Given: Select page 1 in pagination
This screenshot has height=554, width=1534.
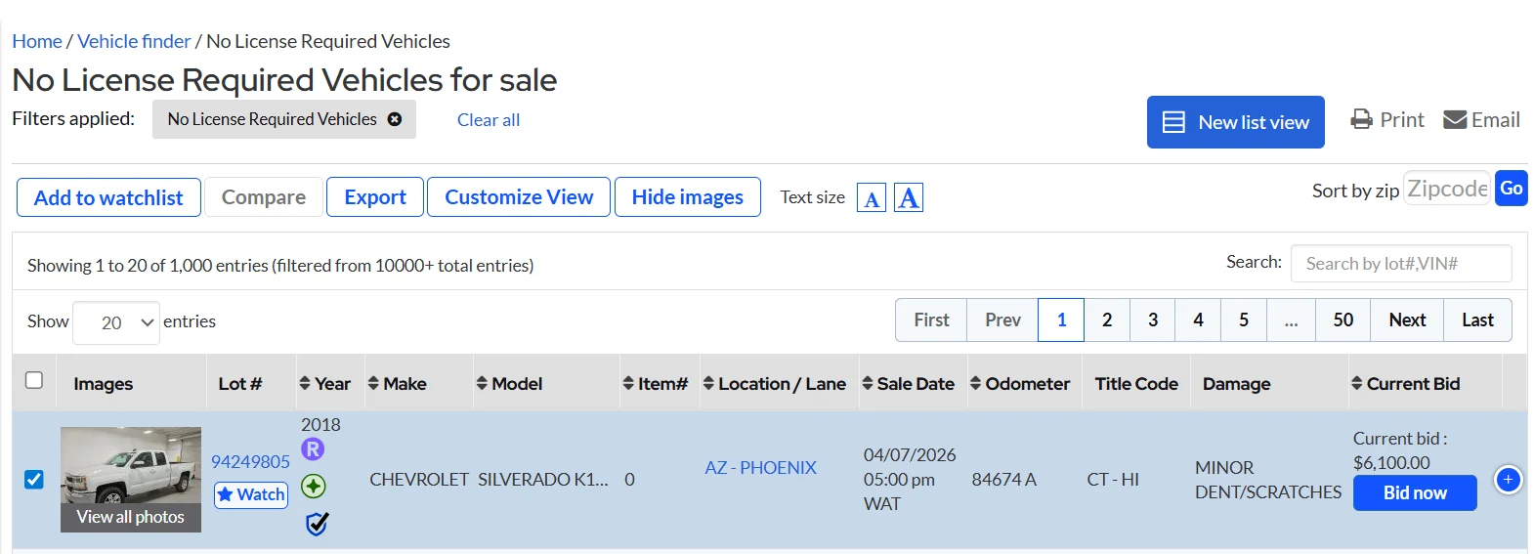Looking at the screenshot, I should tap(1061, 320).
